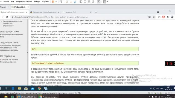Close the Библиотека Python Requests tab
175x98 pixels.
[x=59, y=12]
